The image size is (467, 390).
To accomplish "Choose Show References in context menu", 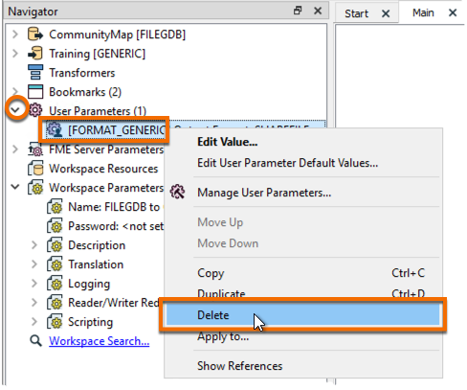I will [303, 366].
